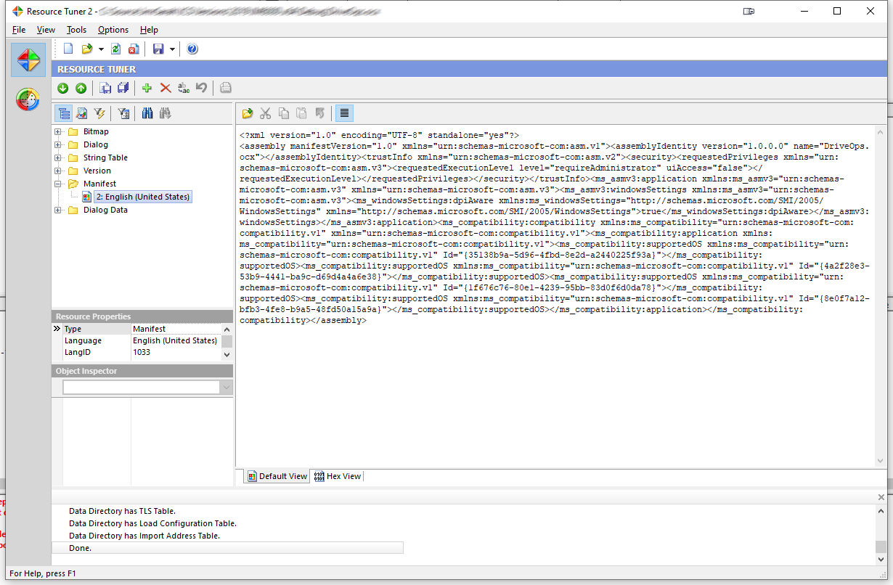Click the Close file red-X icon
Screen dimensions: 893x585
coord(133,49)
